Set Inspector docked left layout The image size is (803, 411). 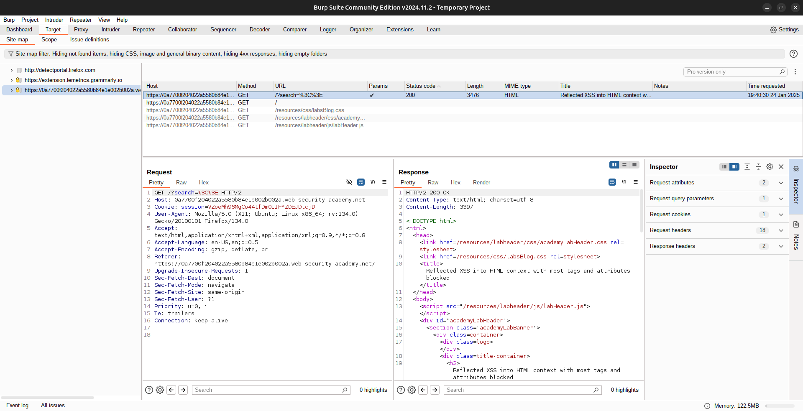coord(724,167)
